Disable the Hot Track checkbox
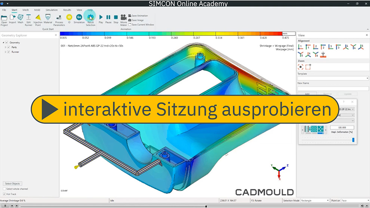The width and height of the screenshot is (370, 208). (x=4, y=194)
